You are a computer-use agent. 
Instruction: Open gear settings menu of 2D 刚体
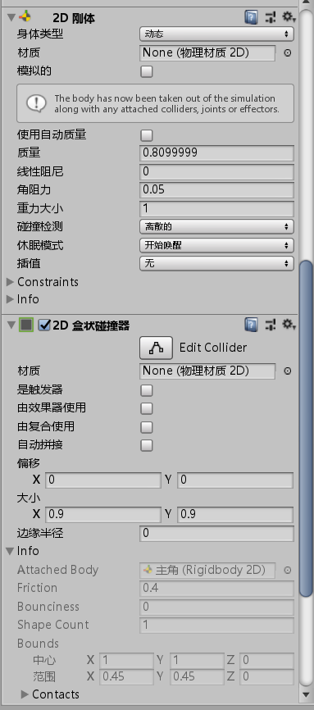[288, 18]
